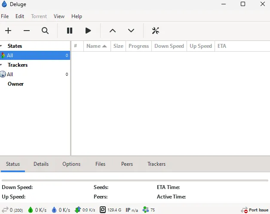Viewport: 270px width, 214px height.
Task: Pause the selected torrents
Action: pyautogui.click(x=70, y=31)
